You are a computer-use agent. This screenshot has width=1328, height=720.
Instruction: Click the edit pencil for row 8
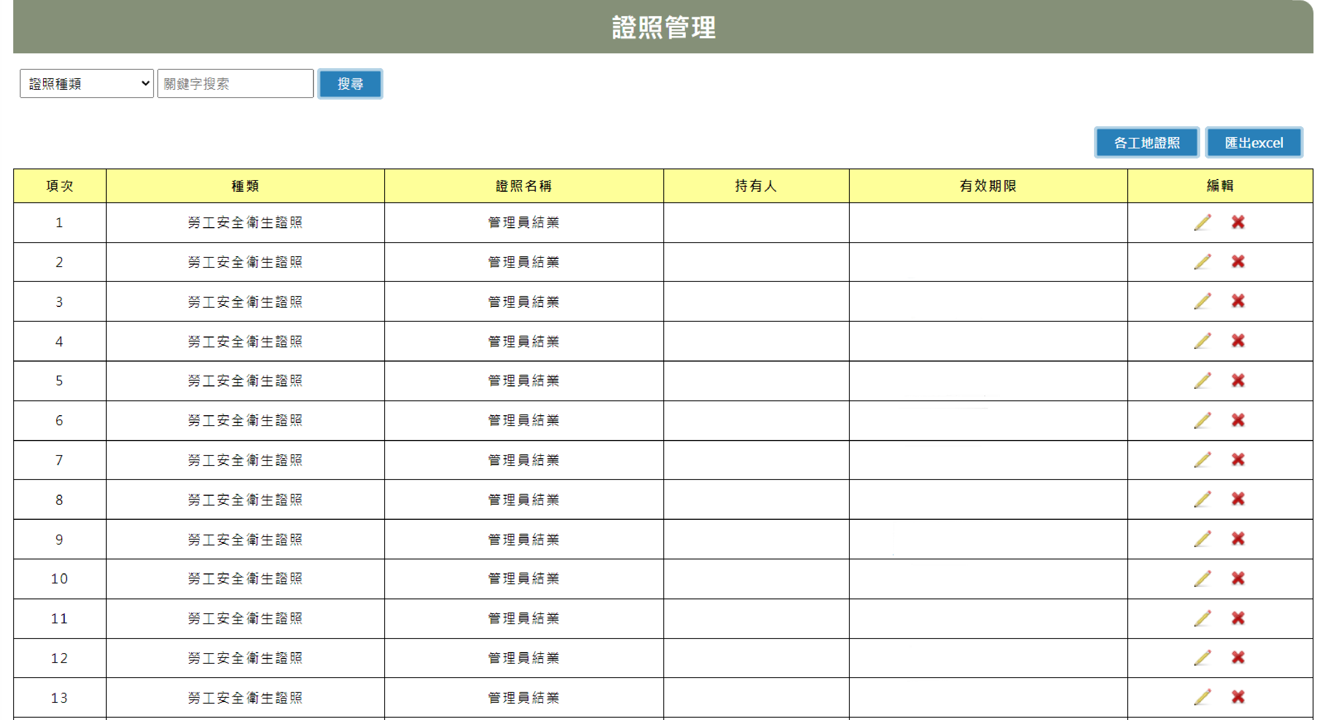(1202, 499)
